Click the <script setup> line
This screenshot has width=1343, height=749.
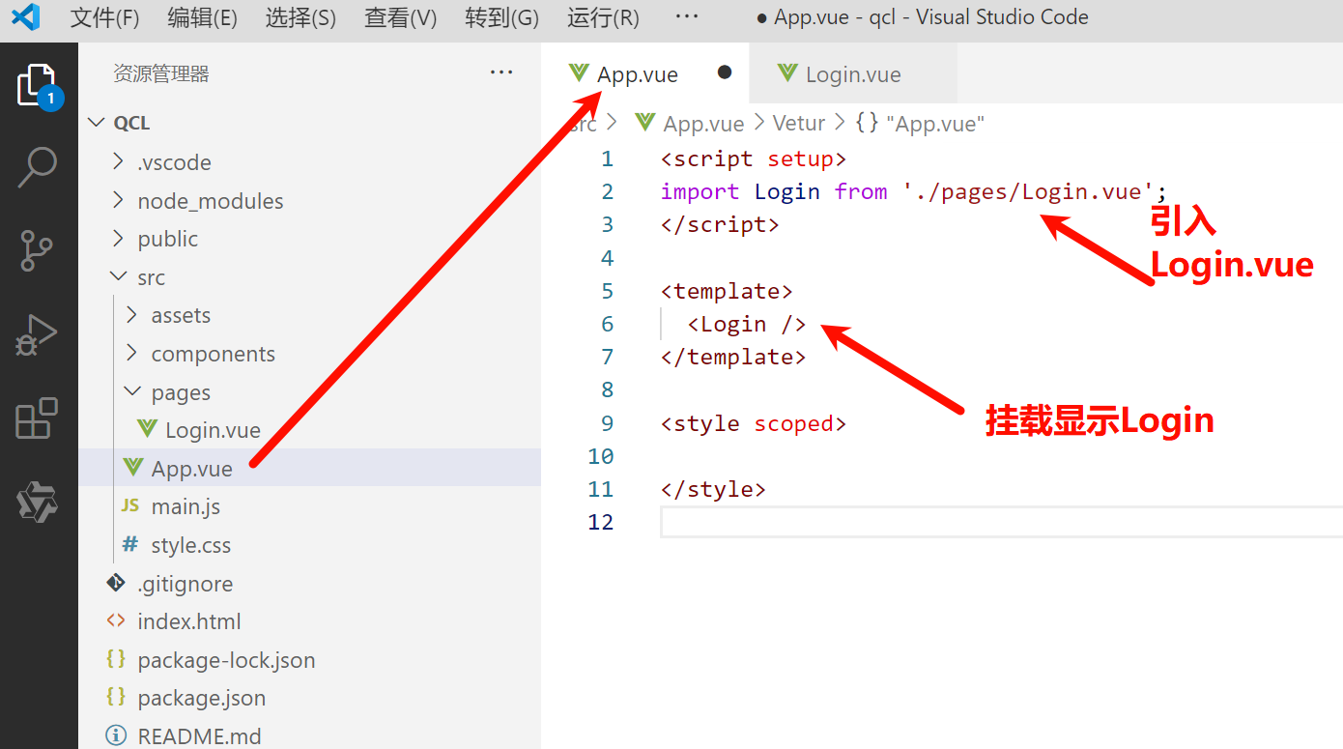[x=754, y=158]
